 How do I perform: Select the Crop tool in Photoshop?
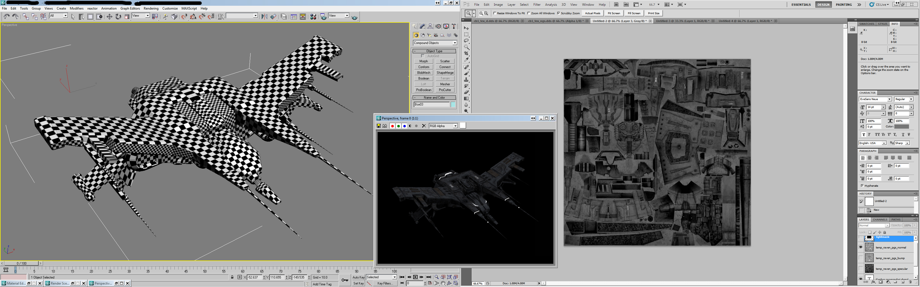point(466,54)
